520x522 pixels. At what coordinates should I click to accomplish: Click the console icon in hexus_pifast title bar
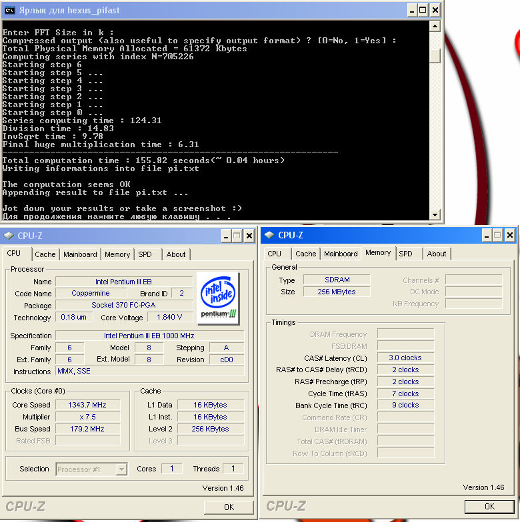[x=9, y=11]
